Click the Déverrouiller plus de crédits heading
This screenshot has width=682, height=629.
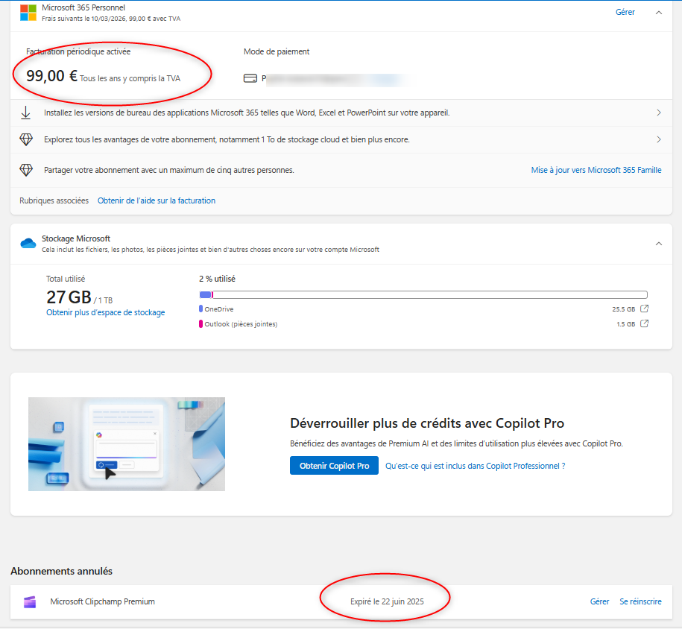427,423
